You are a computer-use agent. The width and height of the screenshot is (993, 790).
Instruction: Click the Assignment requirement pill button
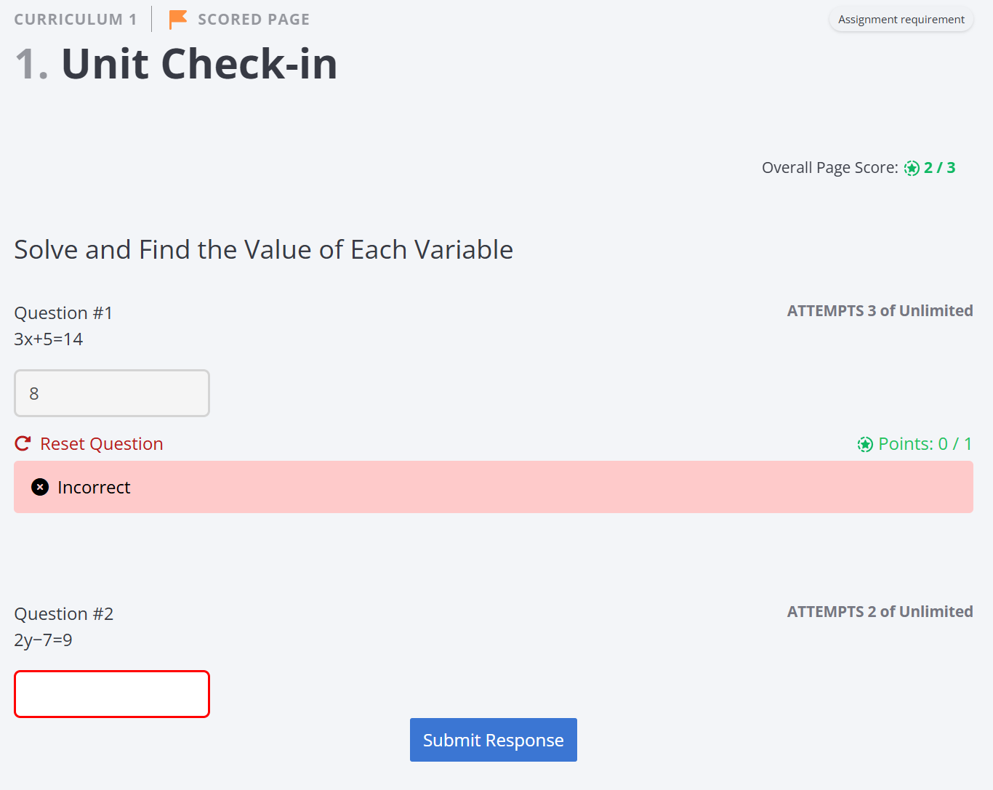pos(901,19)
